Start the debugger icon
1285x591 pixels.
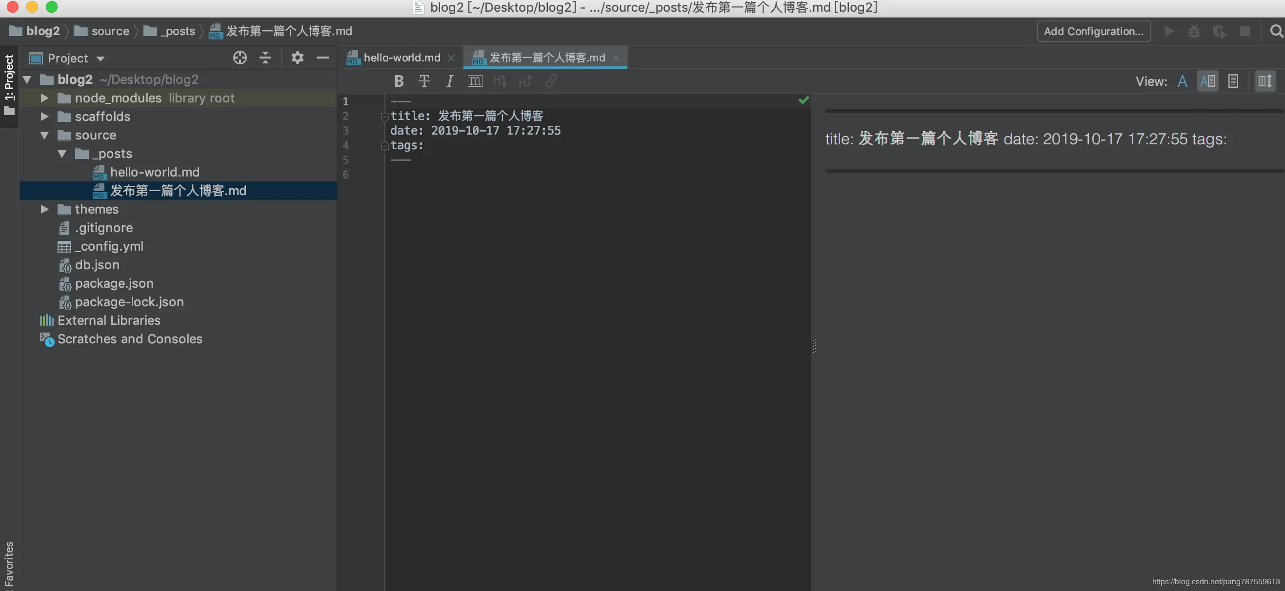coord(1194,31)
